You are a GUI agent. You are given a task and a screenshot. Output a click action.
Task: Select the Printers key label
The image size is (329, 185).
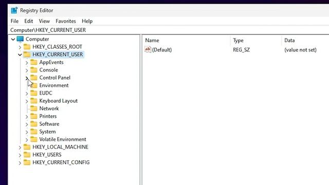pos(48,116)
